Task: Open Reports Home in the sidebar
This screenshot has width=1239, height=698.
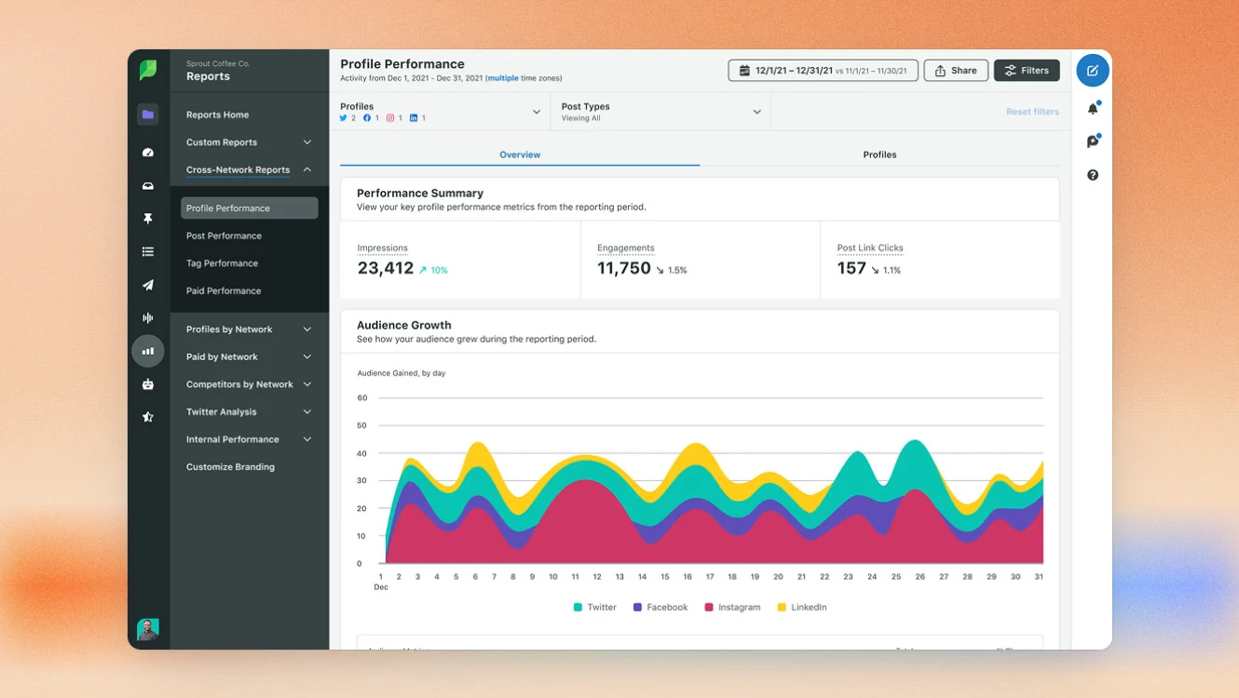Action: 217,114
